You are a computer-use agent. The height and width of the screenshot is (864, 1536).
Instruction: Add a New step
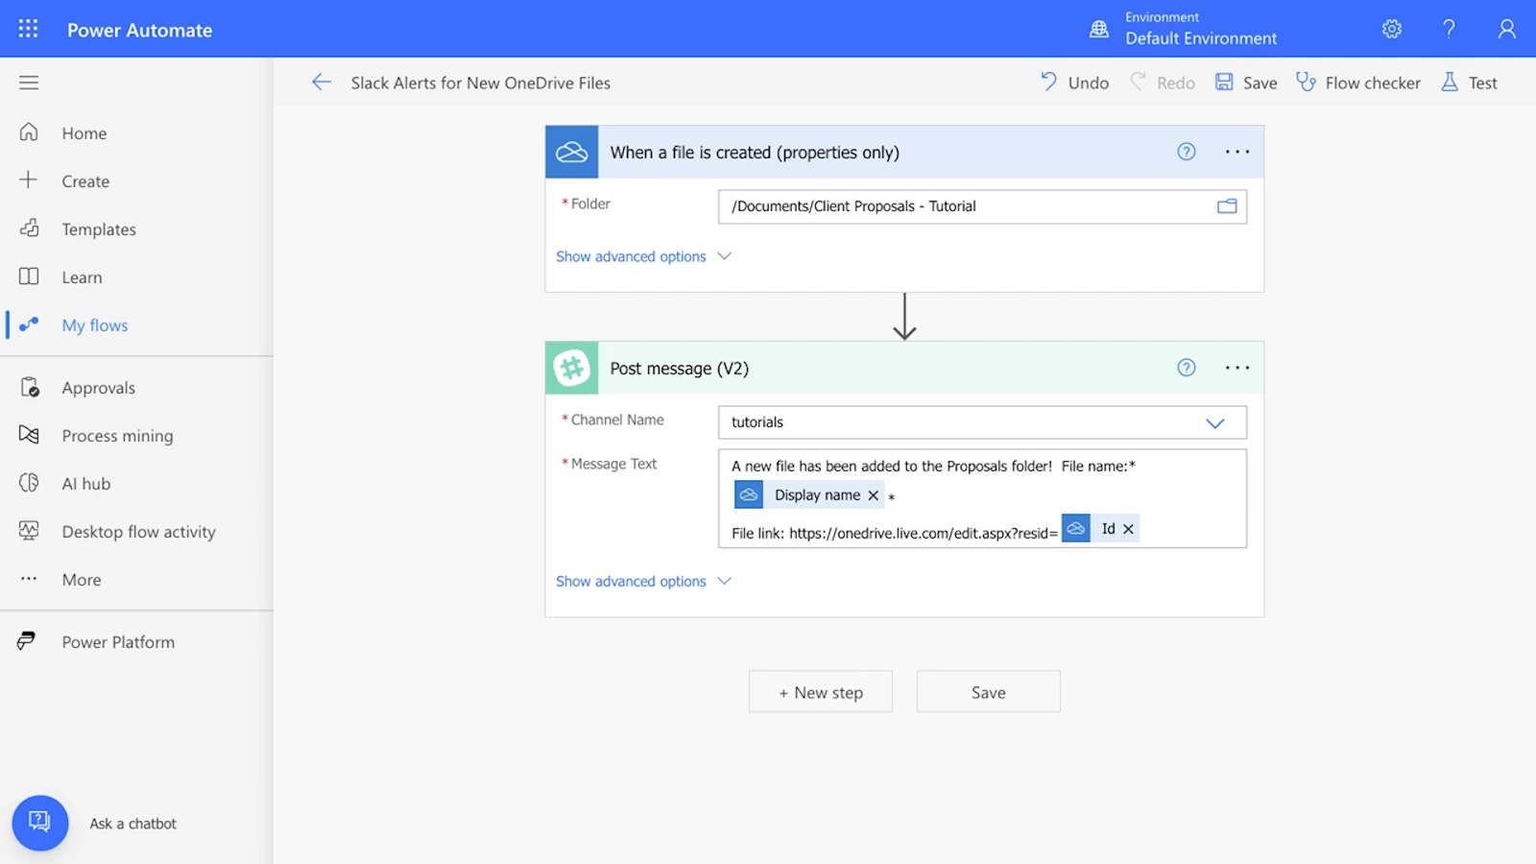click(821, 691)
